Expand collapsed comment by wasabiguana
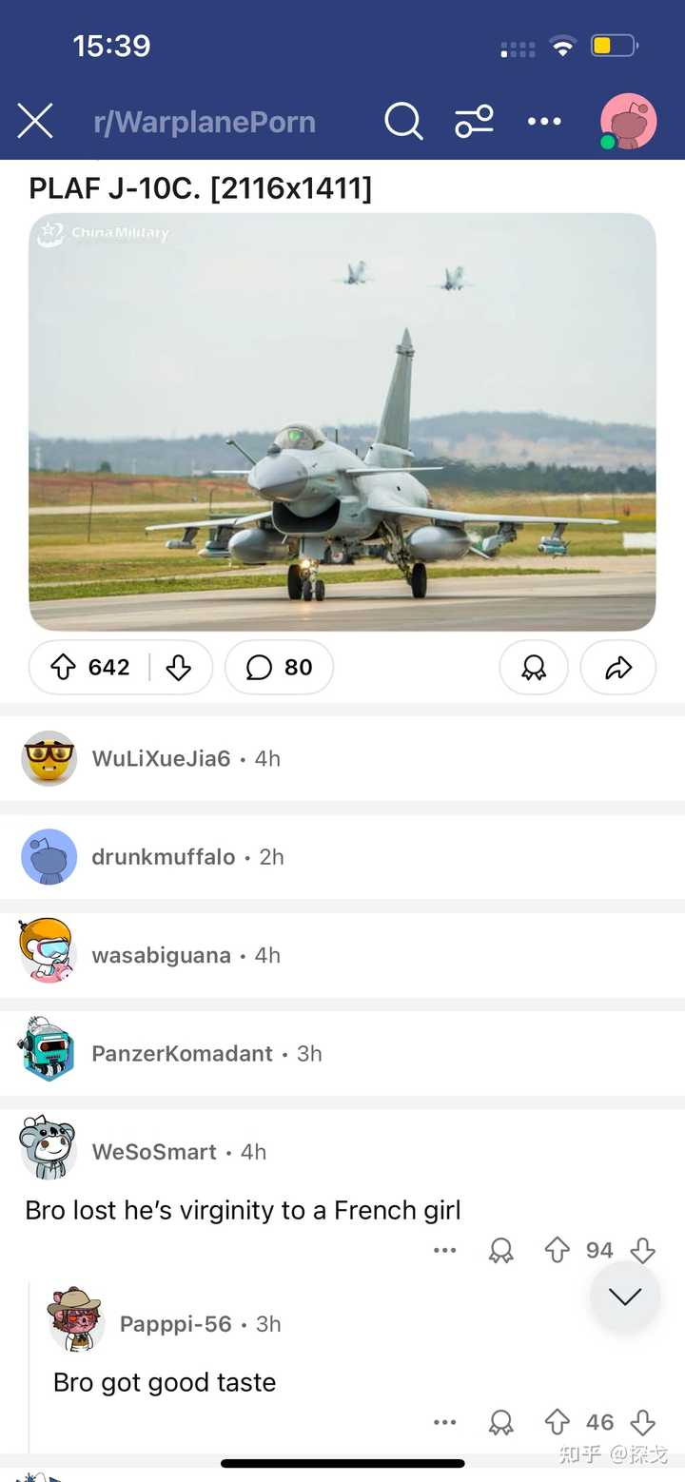Image resolution: width=685 pixels, height=1482 pixels. click(x=342, y=954)
